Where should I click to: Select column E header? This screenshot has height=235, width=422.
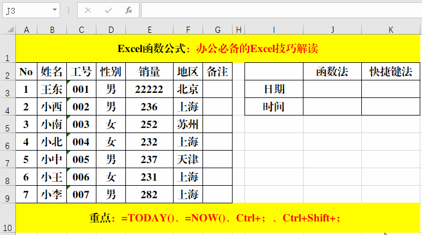pos(149,29)
